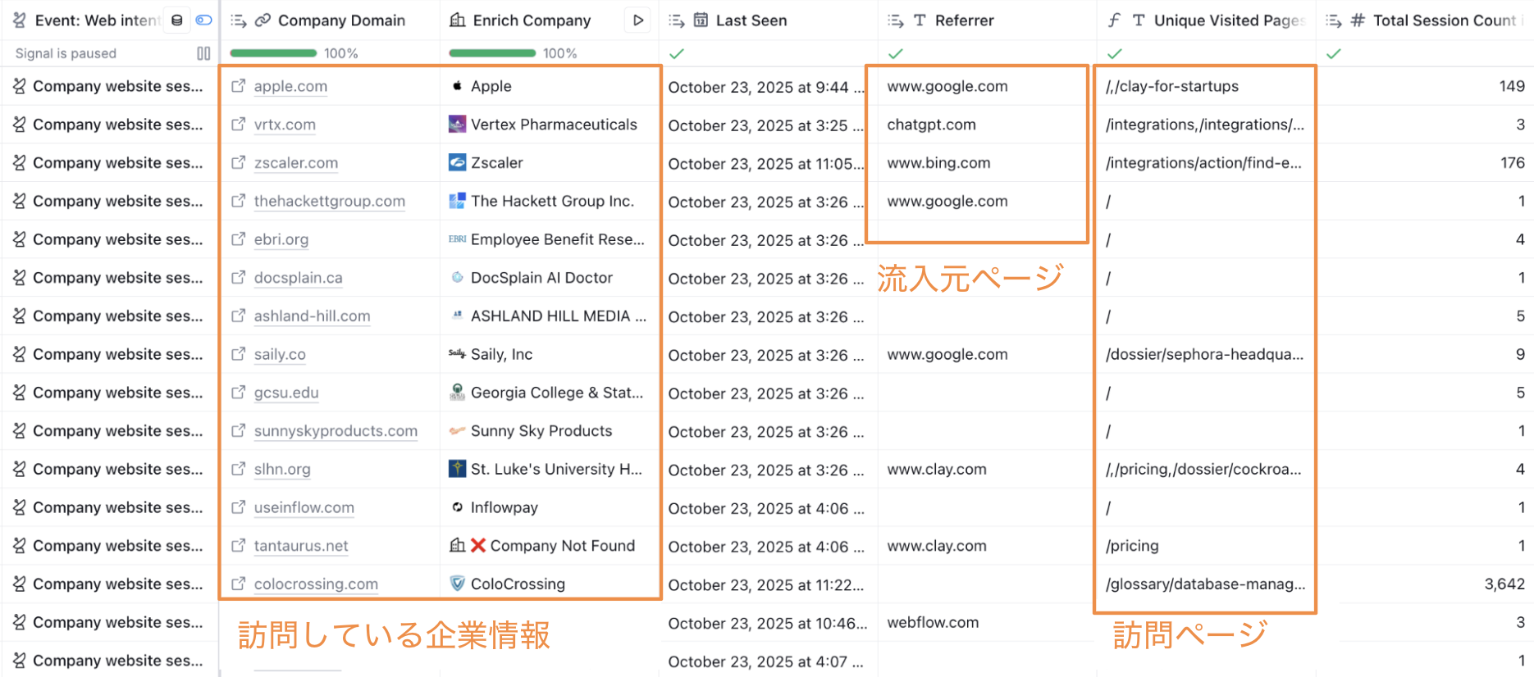Click the building icon in Enrich Company header
The image size is (1534, 677).
[x=458, y=20]
